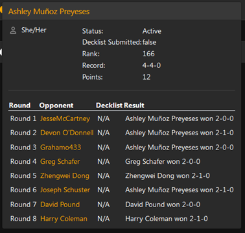This screenshot has height=233, width=245.
Task: Select the Round 1 result text
Action: 180,118
